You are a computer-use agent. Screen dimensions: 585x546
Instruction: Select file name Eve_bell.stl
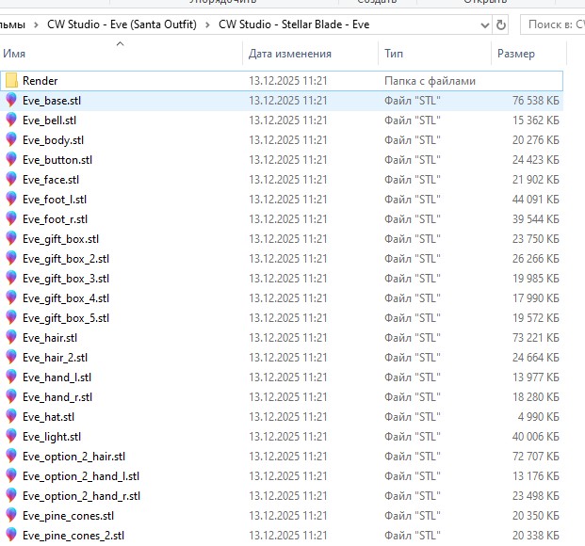coord(49,120)
